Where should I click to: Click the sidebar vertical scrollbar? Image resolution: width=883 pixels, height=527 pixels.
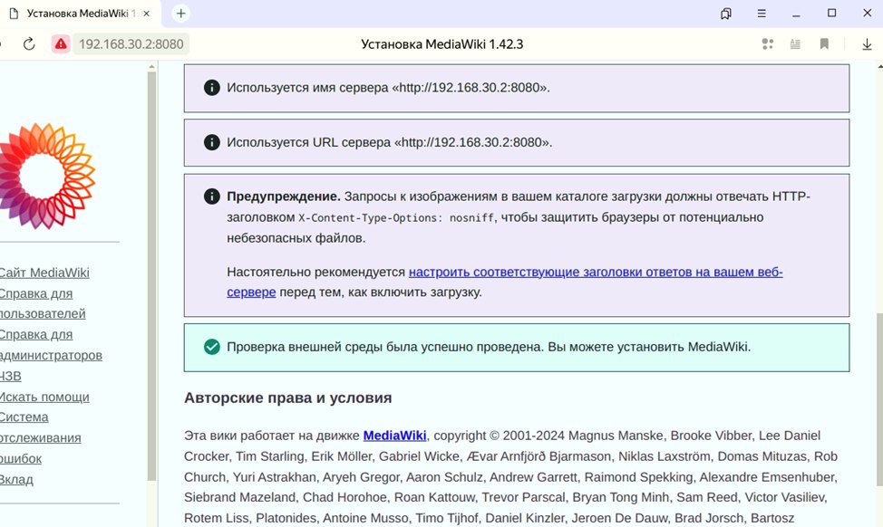(151, 275)
